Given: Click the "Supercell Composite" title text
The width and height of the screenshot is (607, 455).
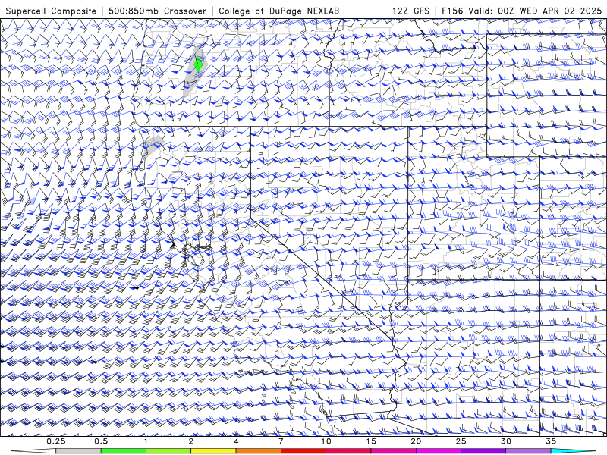Looking at the screenshot, I should (51, 11).
